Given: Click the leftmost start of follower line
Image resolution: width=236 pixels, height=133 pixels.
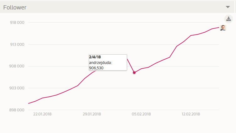Looking at the screenshot, I should pos(29,103).
